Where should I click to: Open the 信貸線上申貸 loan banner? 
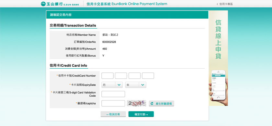[x=218, y=58]
